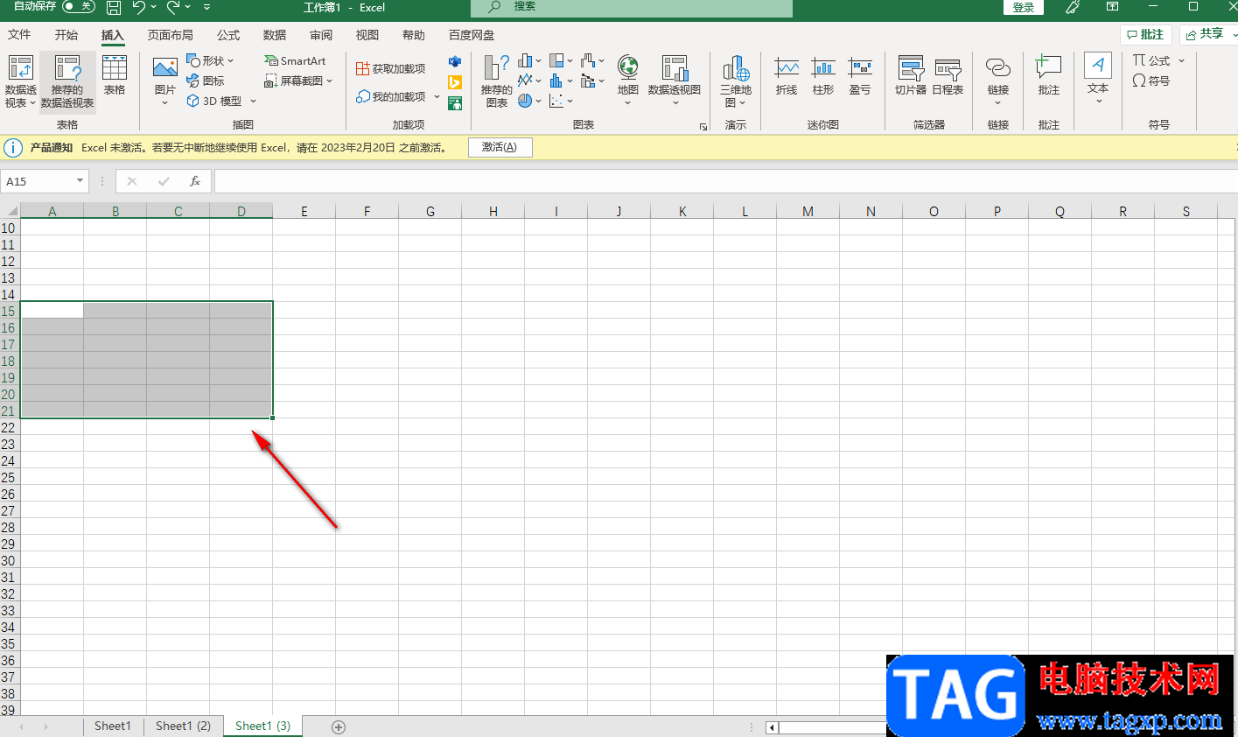Click the Name Box showing A15

[x=38, y=181]
